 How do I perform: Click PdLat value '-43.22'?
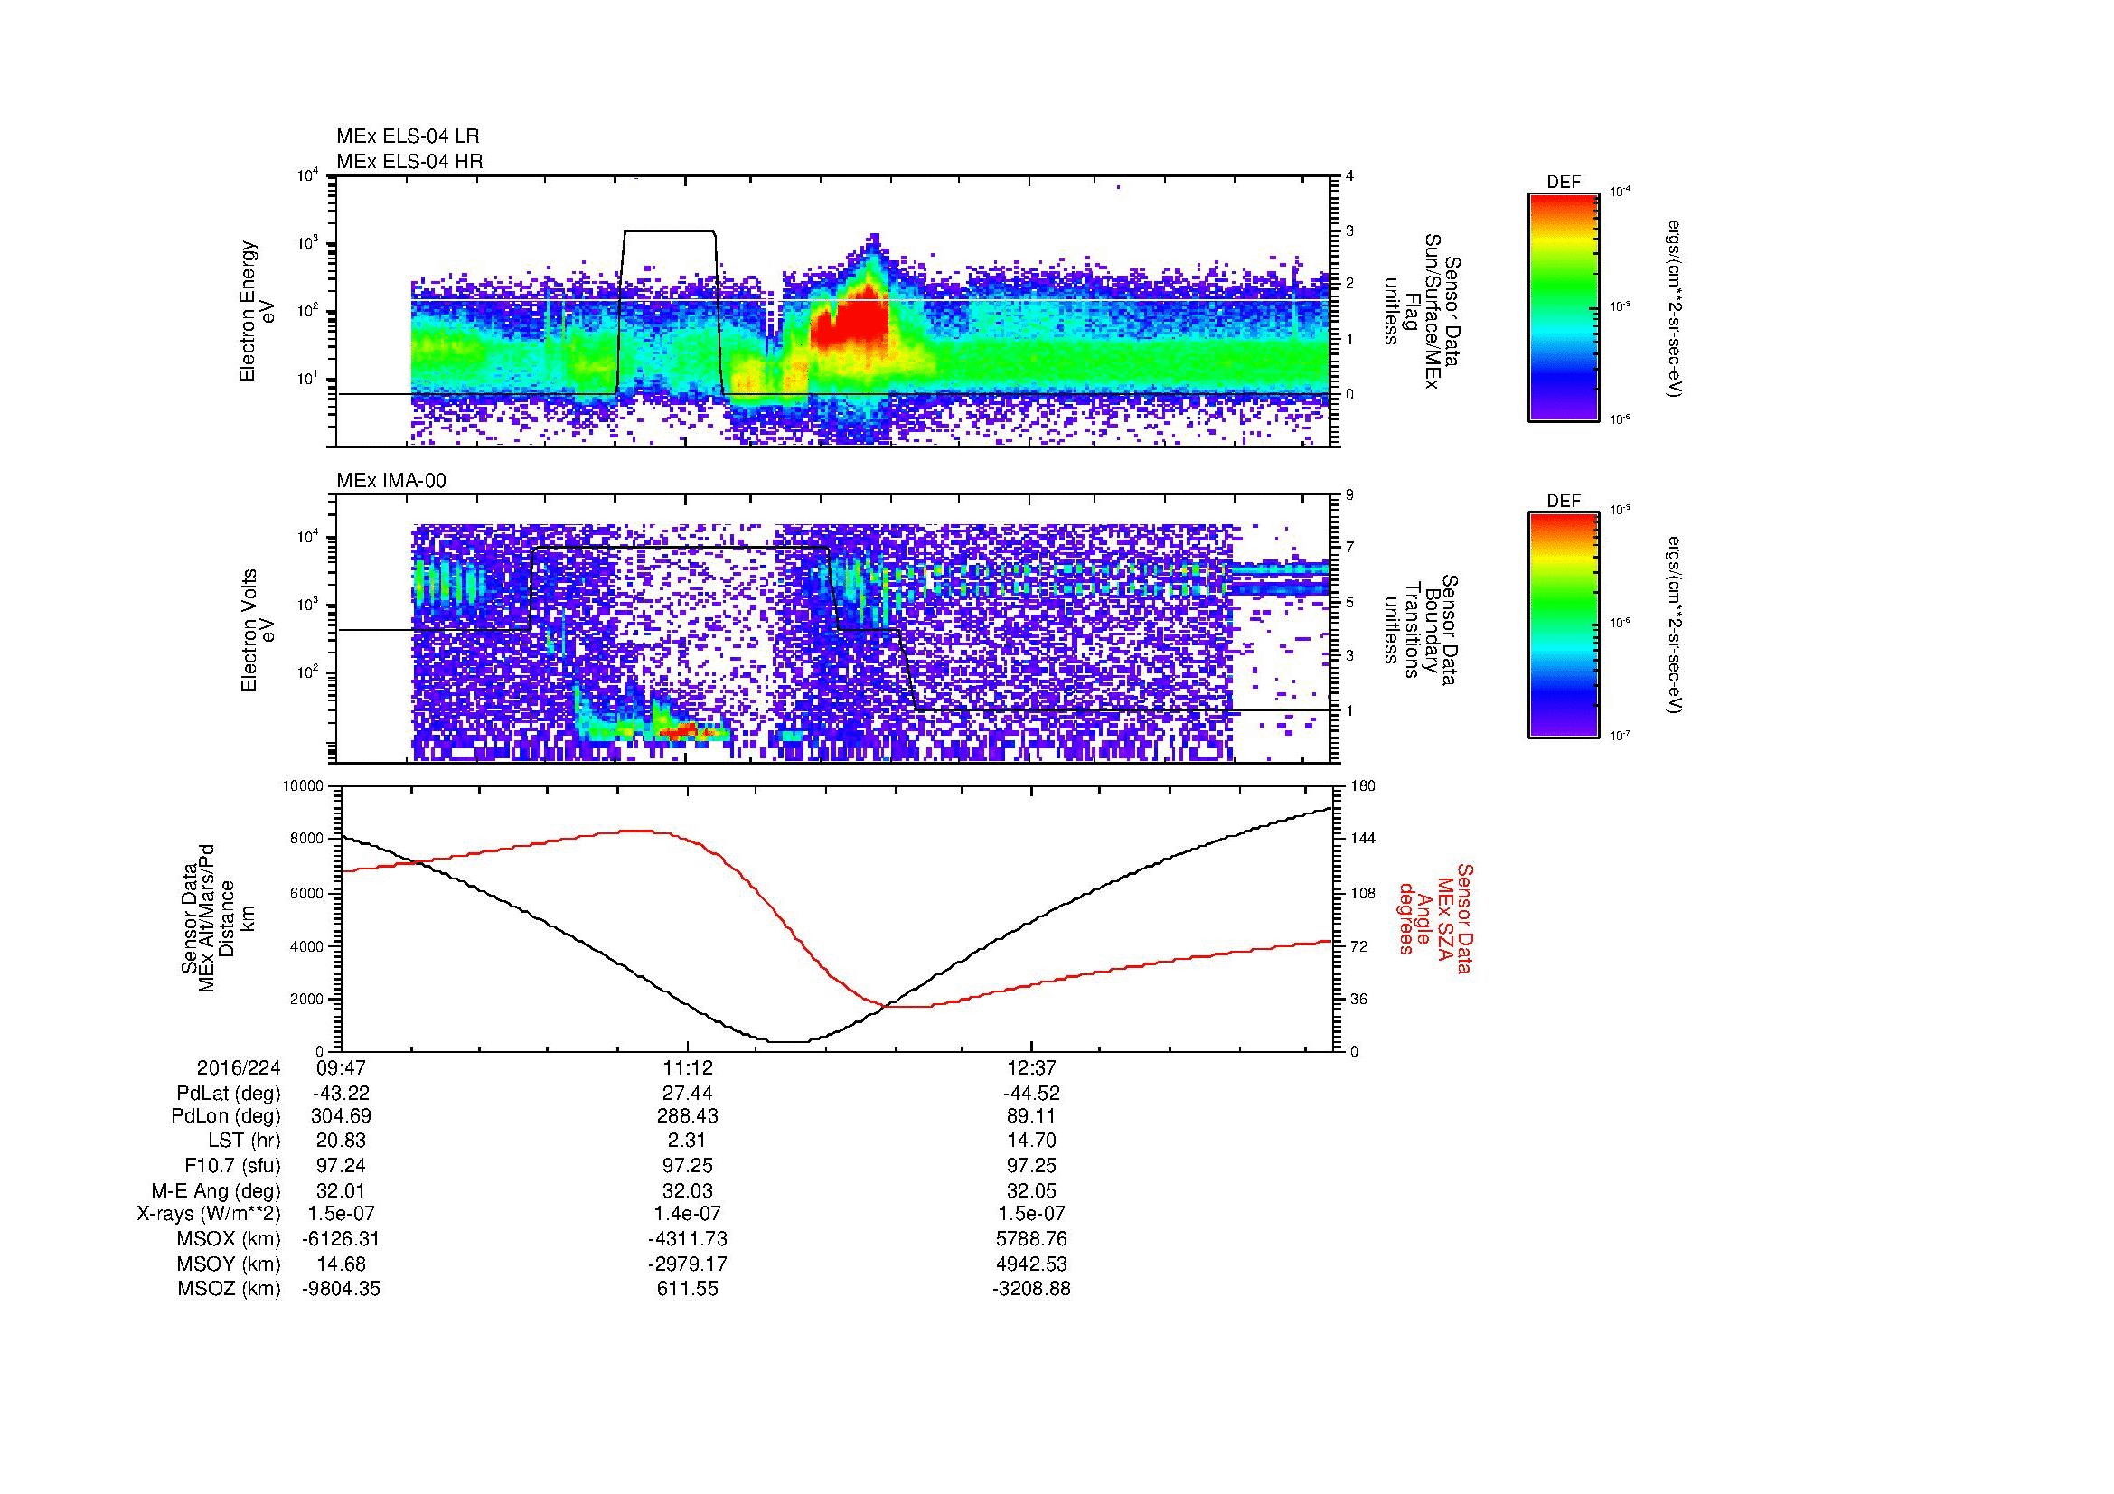coord(342,1094)
